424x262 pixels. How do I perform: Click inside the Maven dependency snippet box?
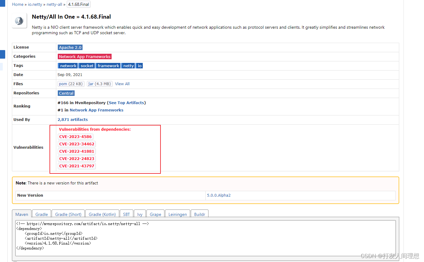coord(205,238)
